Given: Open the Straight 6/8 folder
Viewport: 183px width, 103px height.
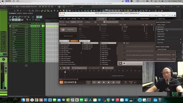Looking at the screenshot, I should pyautogui.click(x=87, y=49).
